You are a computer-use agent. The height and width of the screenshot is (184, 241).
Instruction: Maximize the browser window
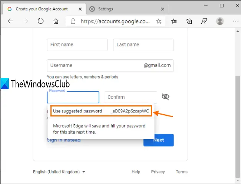point(222,6)
